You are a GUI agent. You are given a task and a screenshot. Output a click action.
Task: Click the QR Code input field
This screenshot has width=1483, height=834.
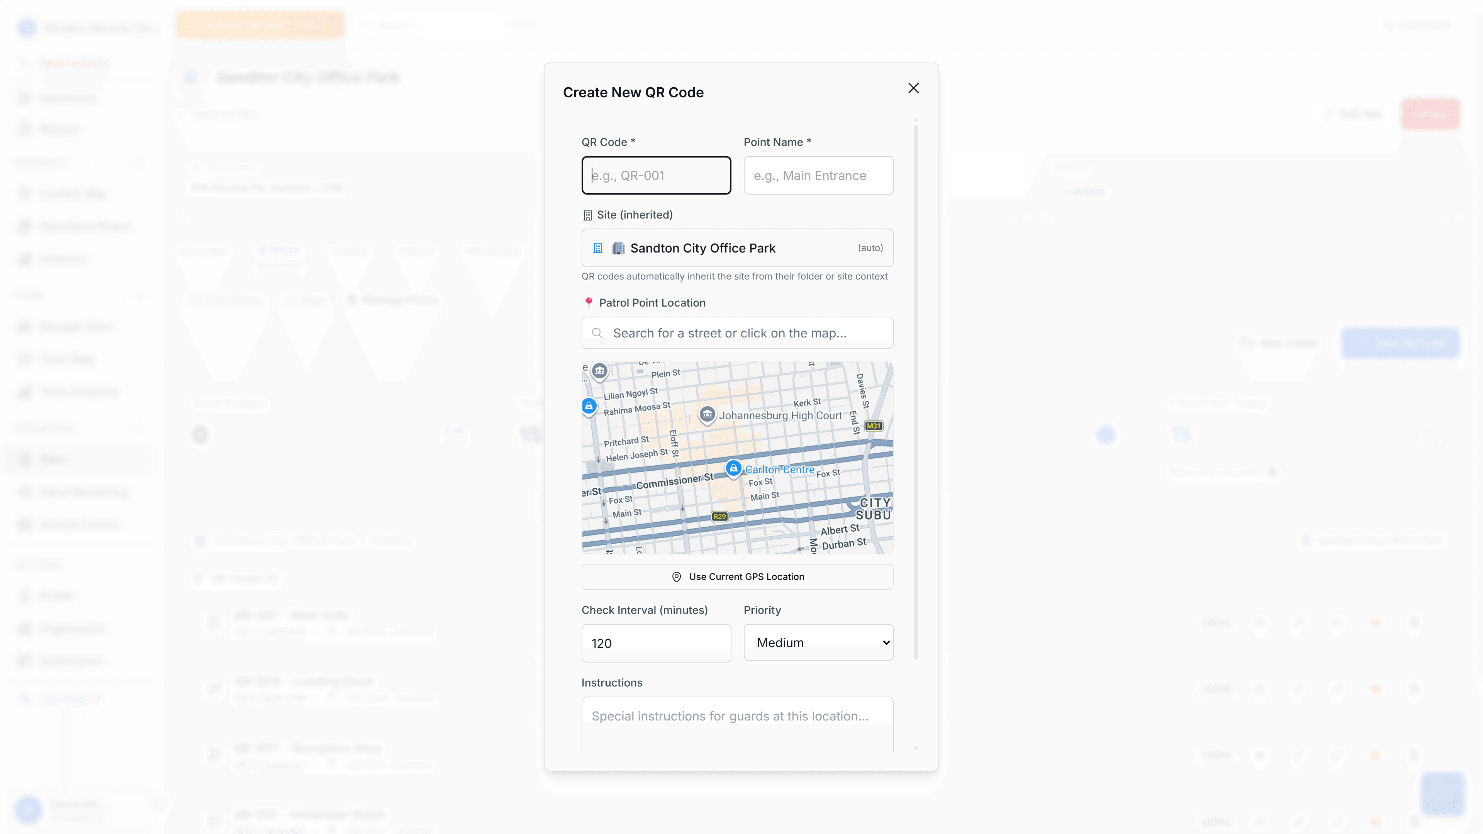pyautogui.click(x=656, y=176)
